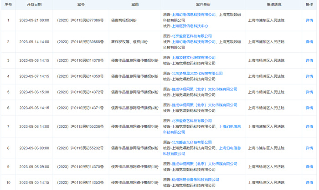Open 详情 for case 沪0115民初55236号
This screenshot has height=190, width=319.
point(309,127)
